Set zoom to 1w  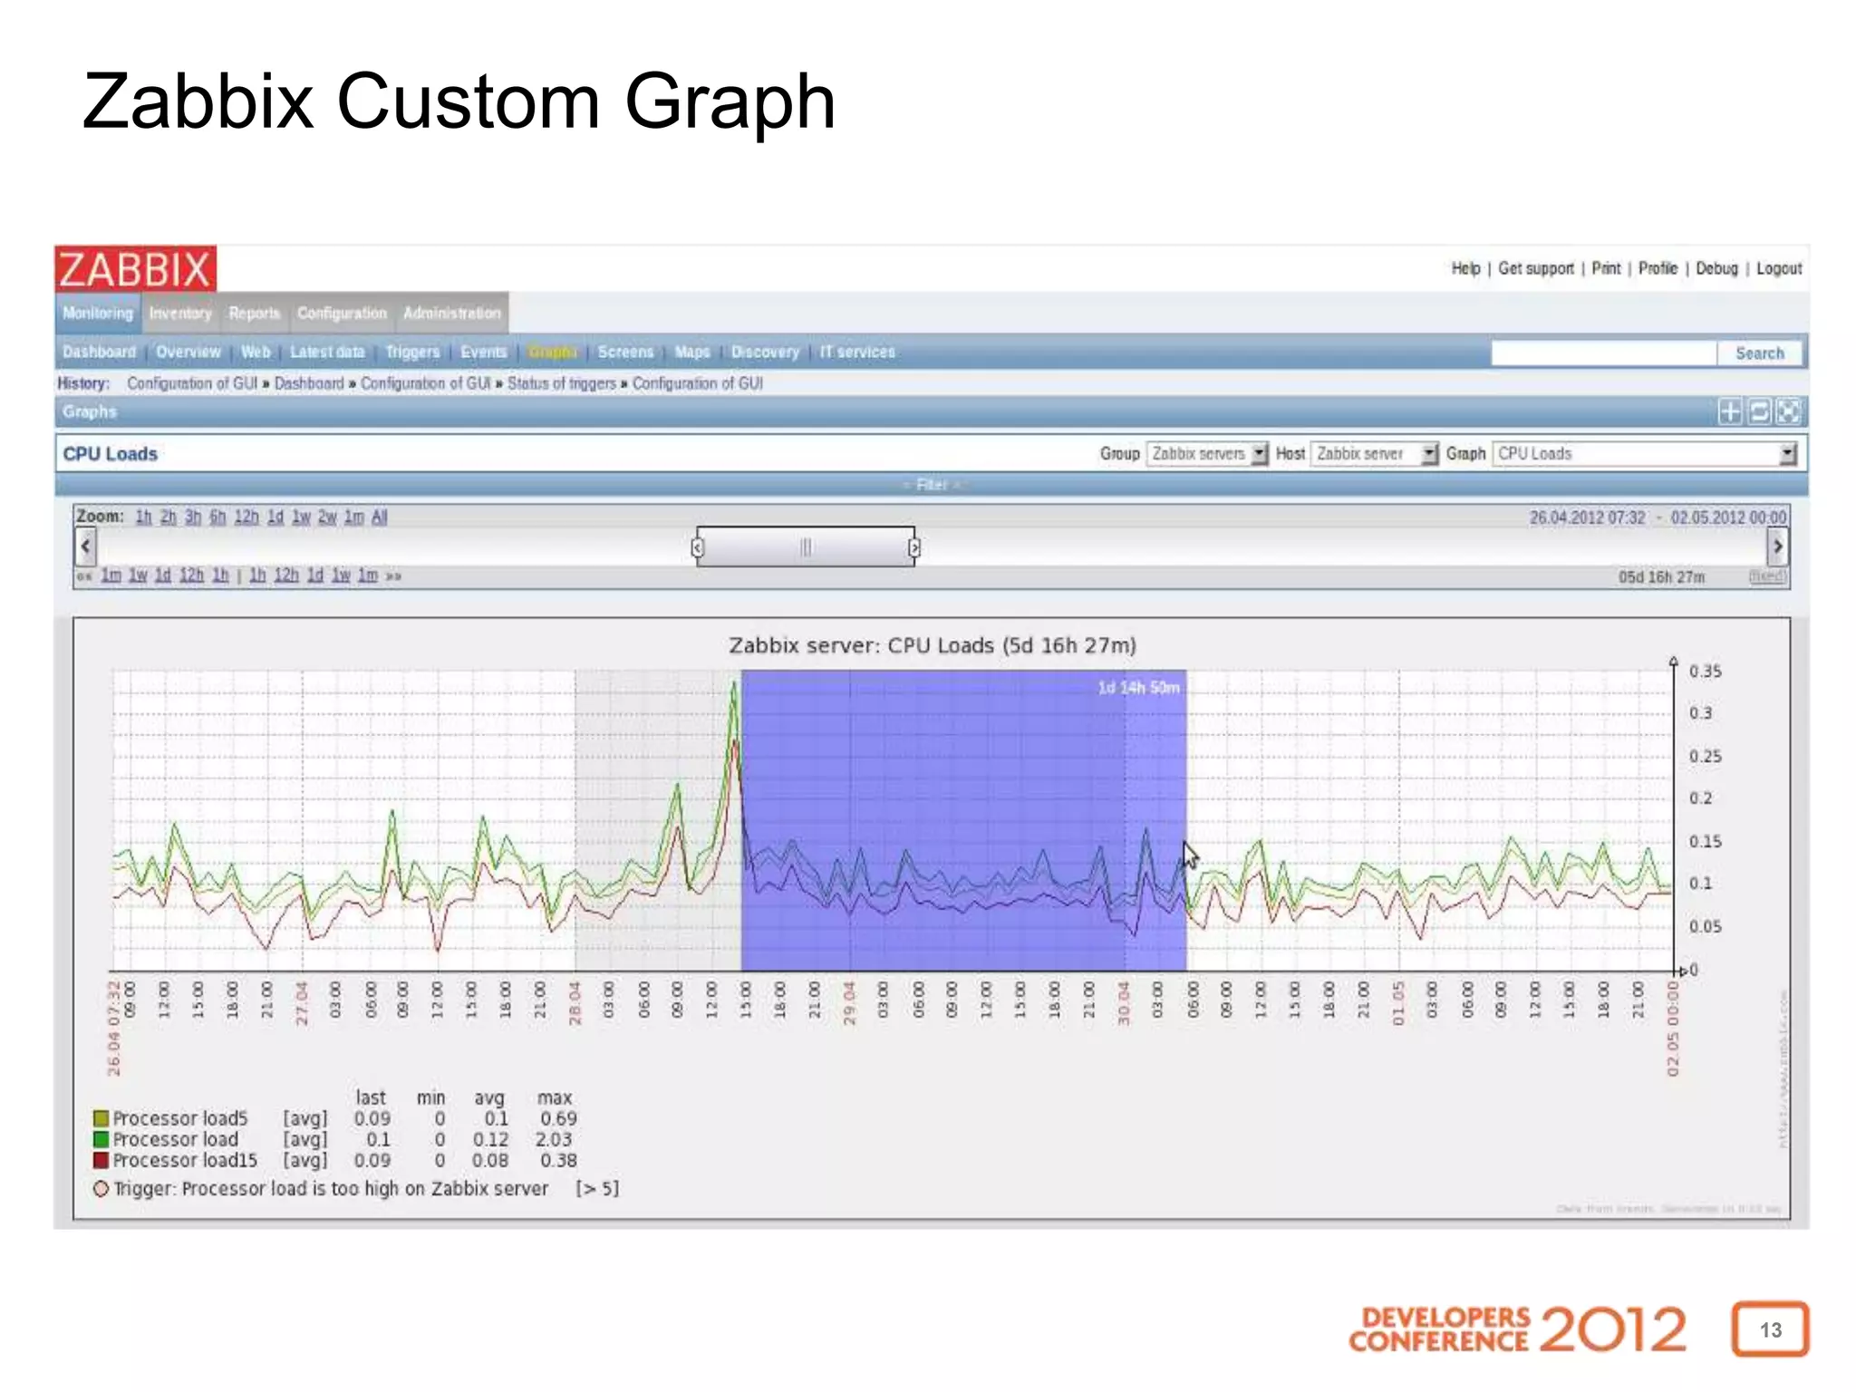[x=301, y=517]
